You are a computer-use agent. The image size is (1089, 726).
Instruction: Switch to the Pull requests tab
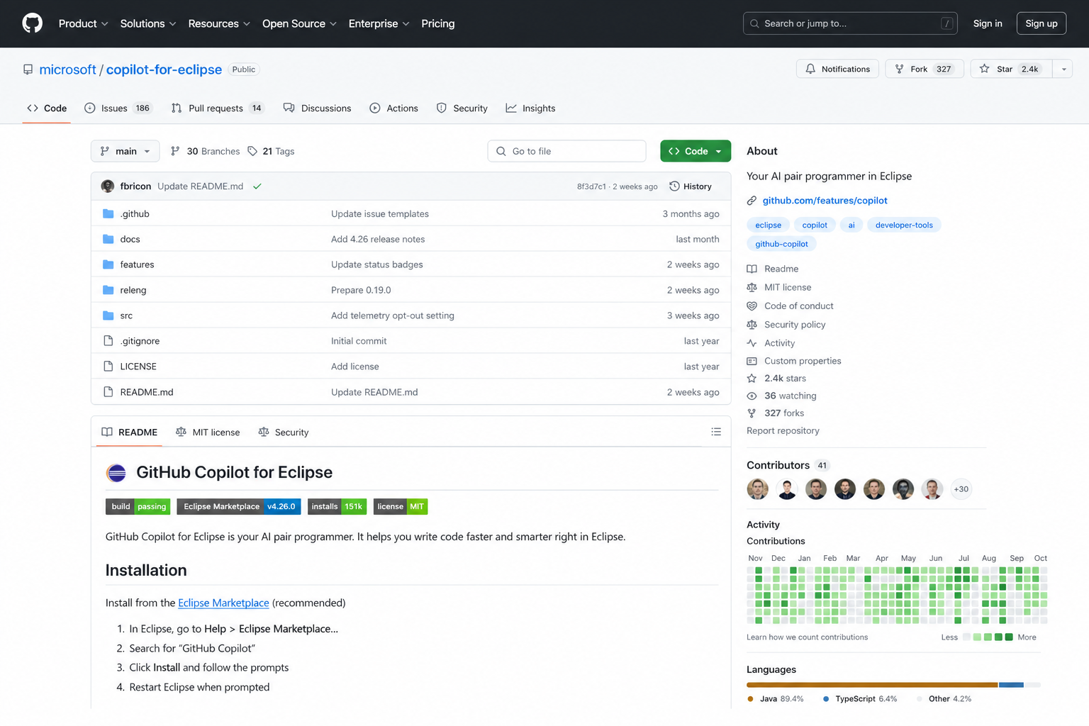(x=218, y=108)
